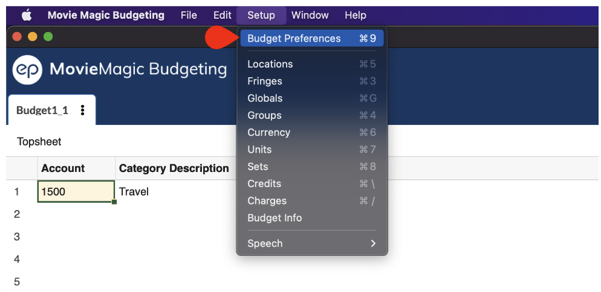The width and height of the screenshot is (601, 292).
Task: Close the open Setup menu
Action: pos(261,15)
